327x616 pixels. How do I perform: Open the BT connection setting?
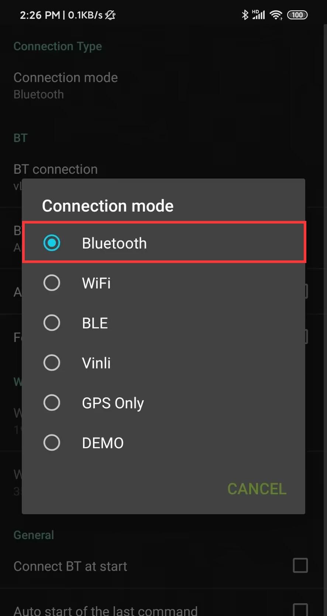tap(55, 169)
